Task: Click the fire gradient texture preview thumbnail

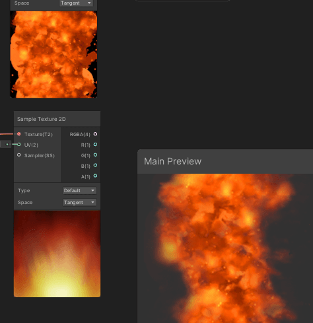Action: pos(57,254)
